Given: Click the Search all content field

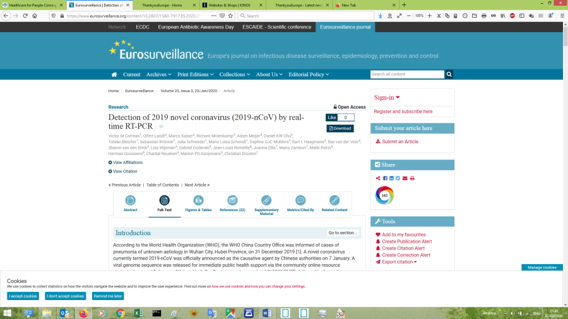Looking at the screenshot, I should 407,74.
